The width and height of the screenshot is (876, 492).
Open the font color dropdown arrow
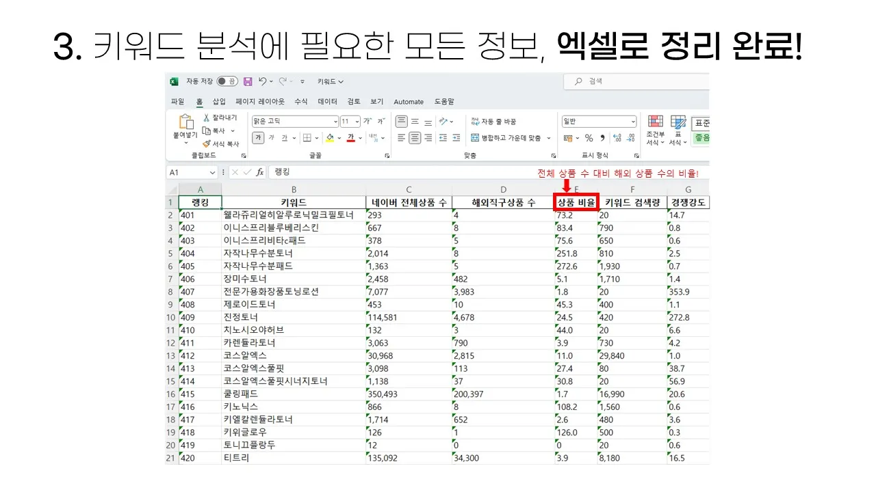click(360, 138)
